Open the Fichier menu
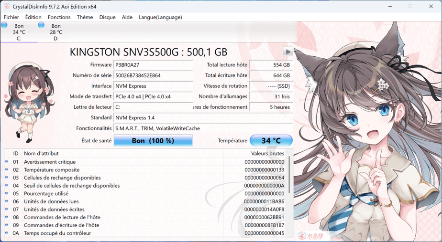The image size is (442, 242). [x=11, y=17]
